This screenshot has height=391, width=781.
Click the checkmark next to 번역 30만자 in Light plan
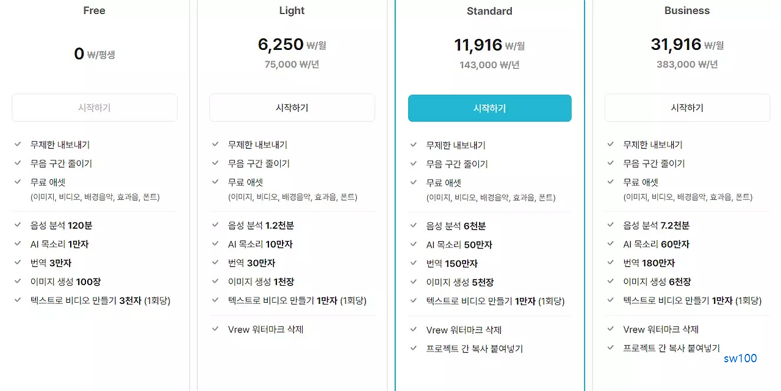coord(215,263)
